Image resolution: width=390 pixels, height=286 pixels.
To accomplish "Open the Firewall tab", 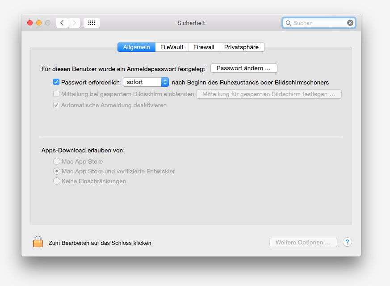I will click(204, 47).
